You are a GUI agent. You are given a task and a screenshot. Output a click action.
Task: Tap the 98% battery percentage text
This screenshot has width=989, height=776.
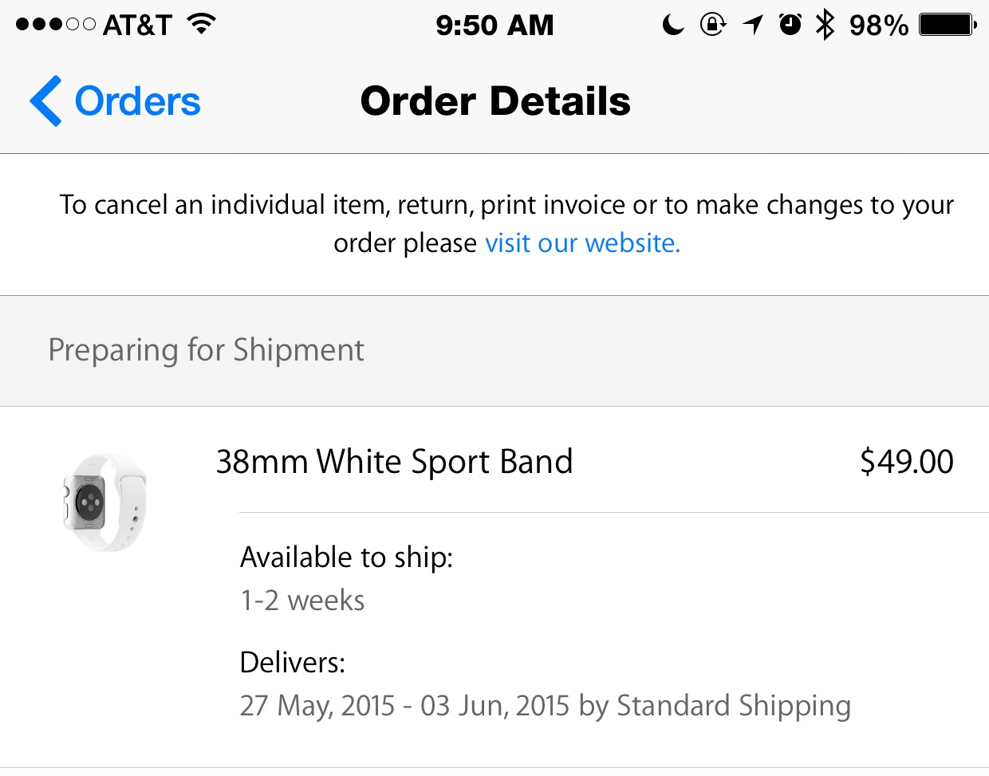(878, 26)
